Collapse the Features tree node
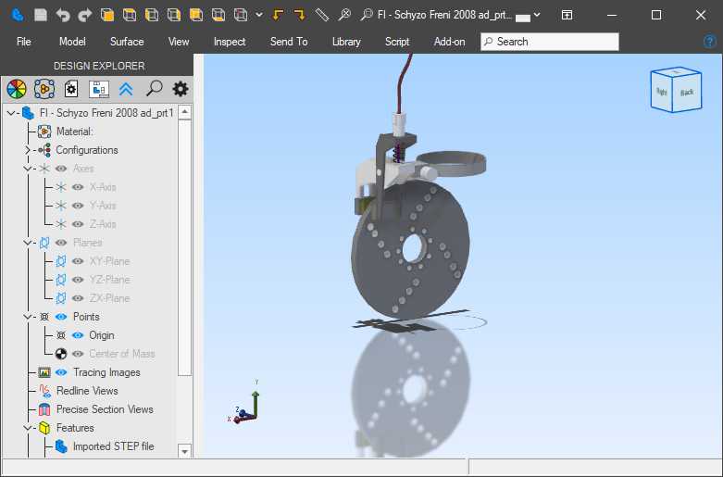Screen dimensions: 723x477 point(27,428)
